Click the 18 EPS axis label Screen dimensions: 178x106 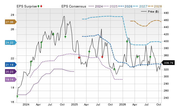12,88
